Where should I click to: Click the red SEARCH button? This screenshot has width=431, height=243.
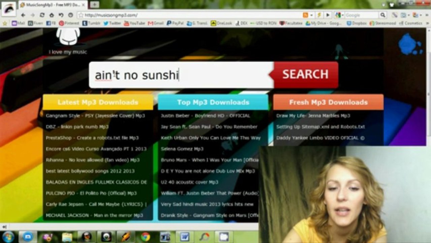coord(306,74)
